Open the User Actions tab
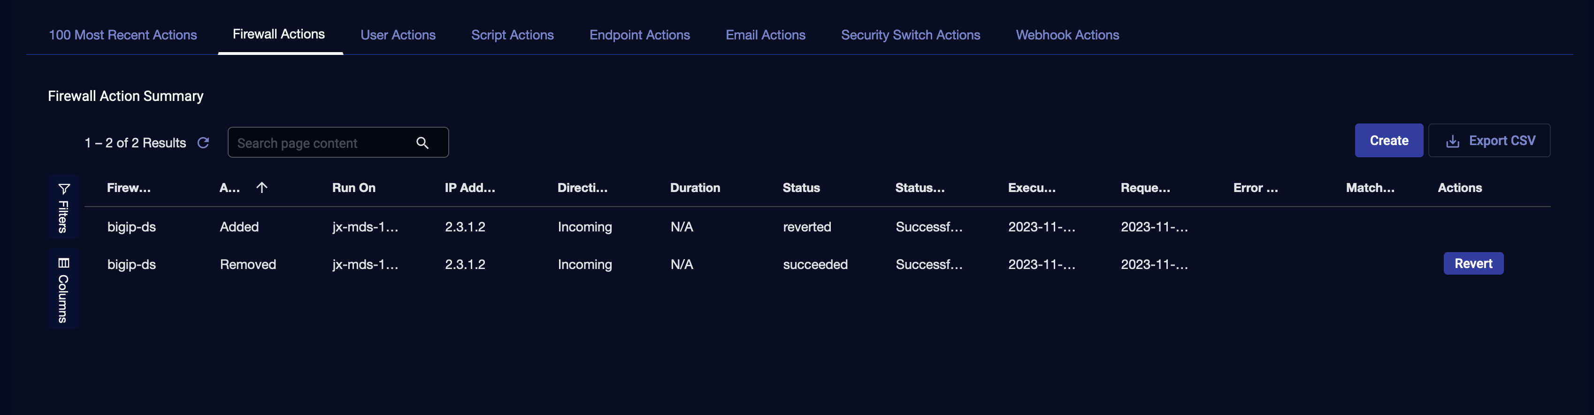 pos(398,35)
